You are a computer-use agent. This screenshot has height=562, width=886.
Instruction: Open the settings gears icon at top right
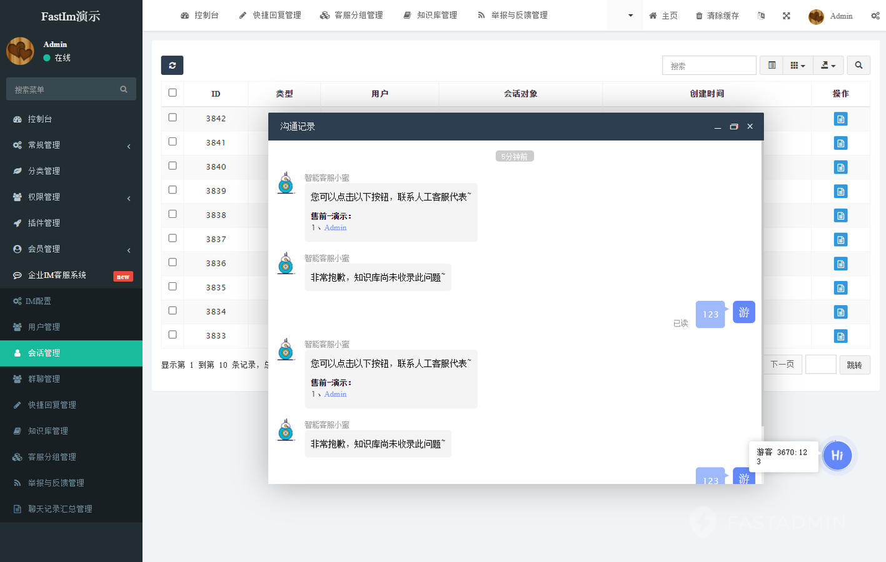coord(875,16)
